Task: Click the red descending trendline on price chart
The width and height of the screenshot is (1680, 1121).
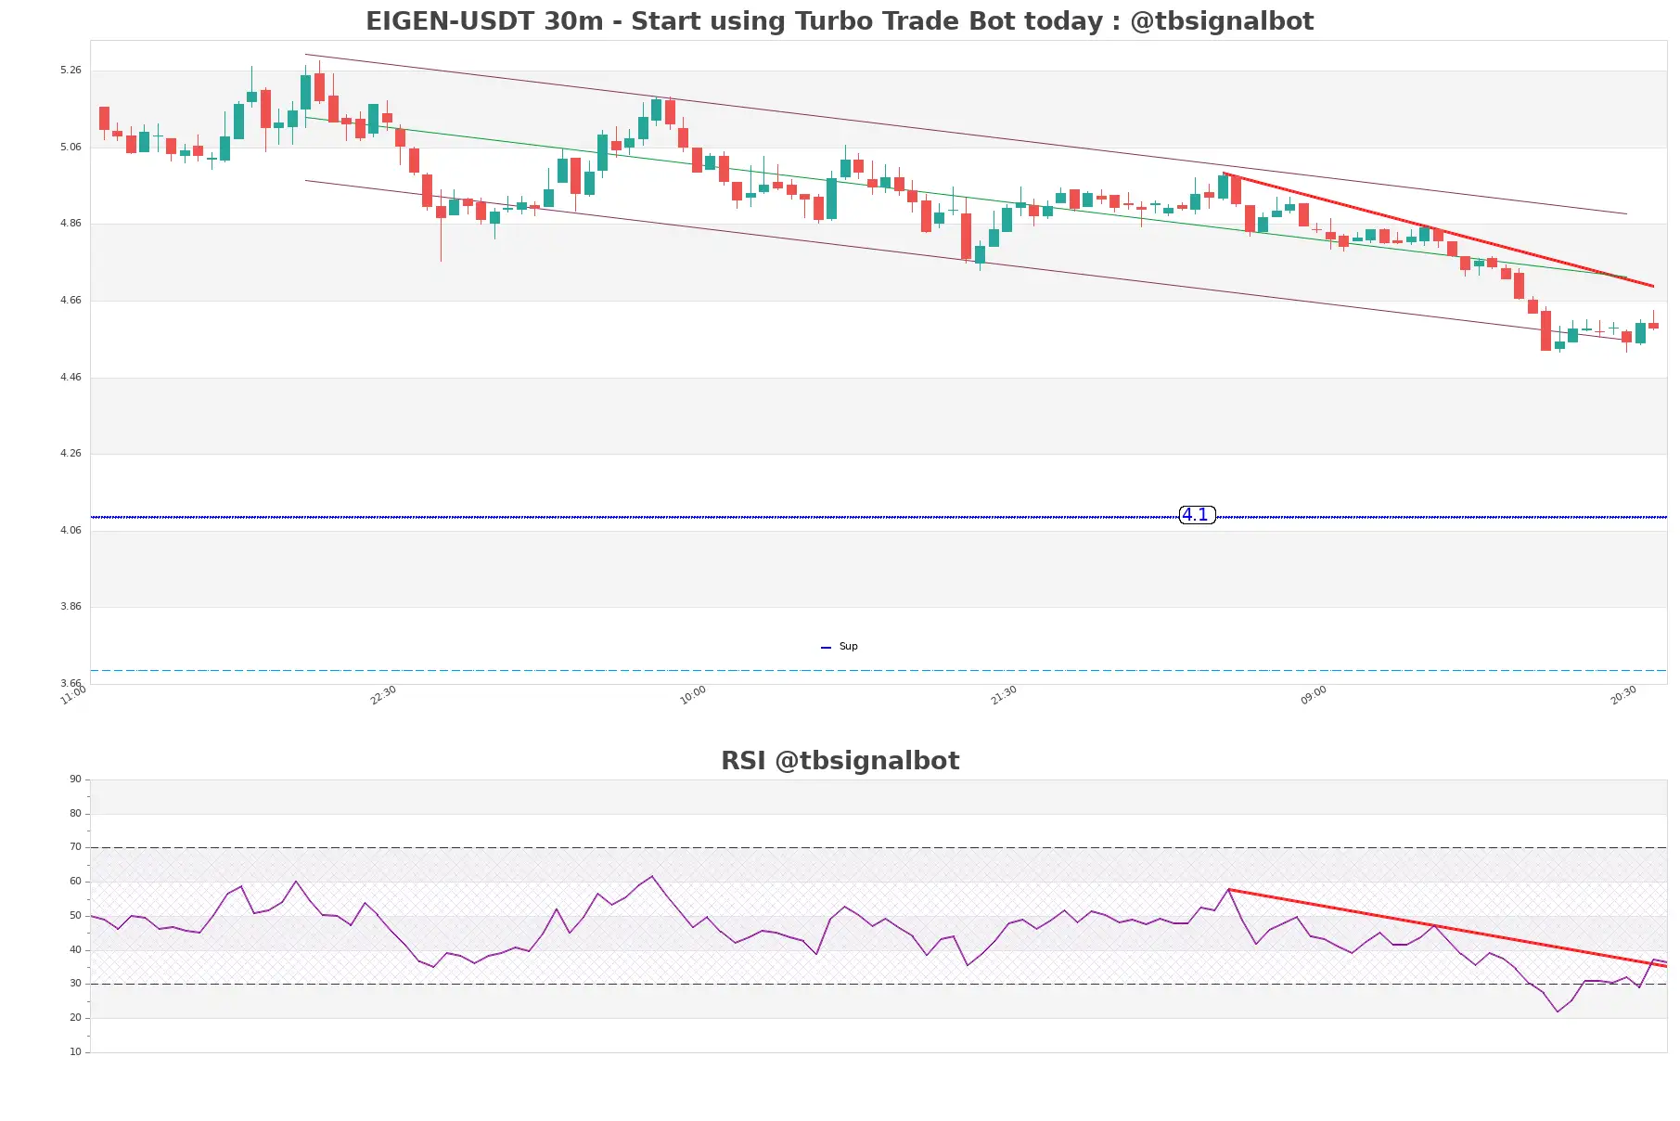Action: 1438,229
